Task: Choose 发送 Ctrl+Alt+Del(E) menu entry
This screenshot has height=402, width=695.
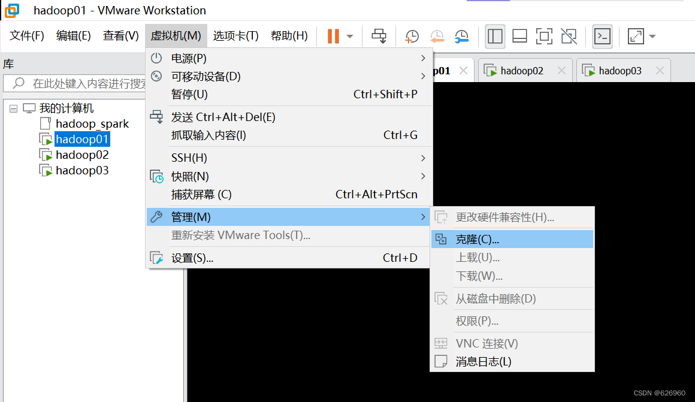Action: click(288, 117)
